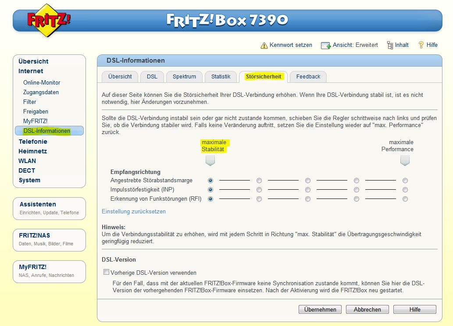Image resolution: width=453 pixels, height=326 pixels.
Task: Open the Statistik tab
Action: (221, 77)
